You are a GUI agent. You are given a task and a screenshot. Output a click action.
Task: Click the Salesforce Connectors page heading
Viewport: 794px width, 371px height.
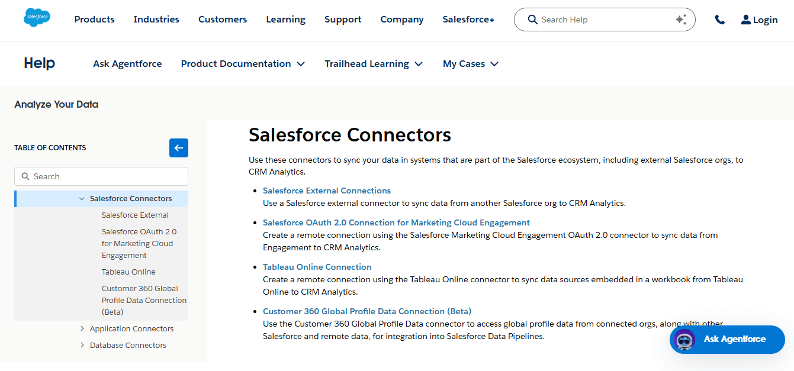[350, 135]
